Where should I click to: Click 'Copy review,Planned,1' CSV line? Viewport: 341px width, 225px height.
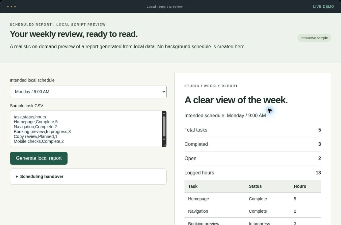point(35,136)
